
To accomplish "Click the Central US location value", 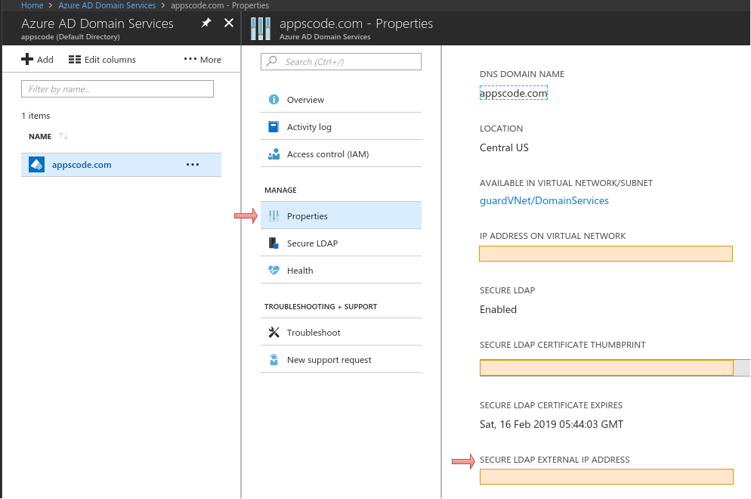I will 504,147.
